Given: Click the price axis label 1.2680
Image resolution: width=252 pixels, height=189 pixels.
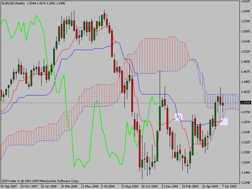Looking at the screenshot, I should 246,162.
